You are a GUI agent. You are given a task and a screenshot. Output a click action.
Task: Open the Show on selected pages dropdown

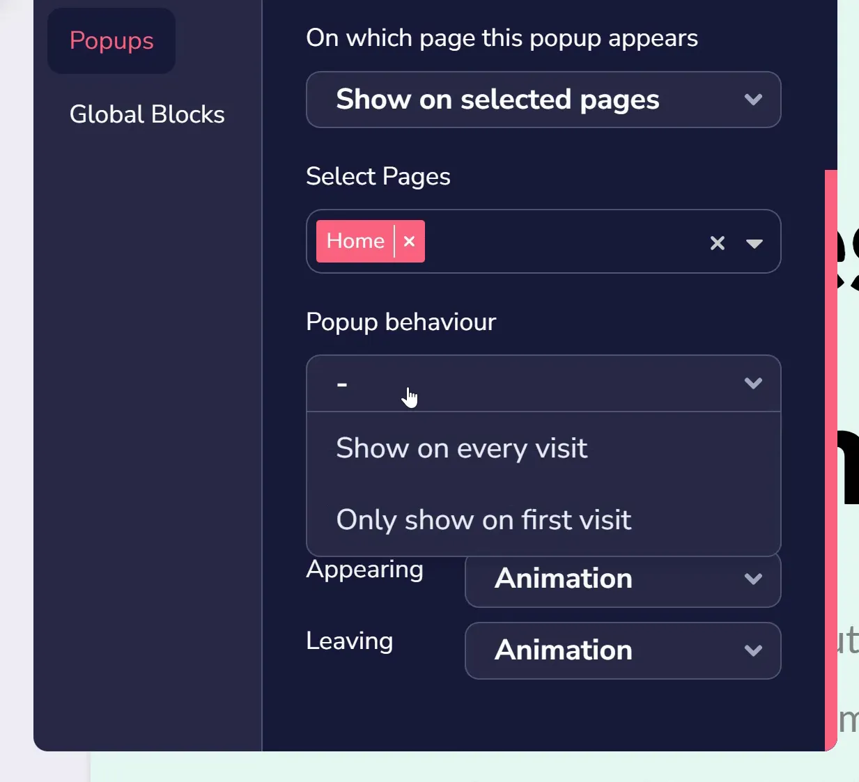[x=543, y=100]
